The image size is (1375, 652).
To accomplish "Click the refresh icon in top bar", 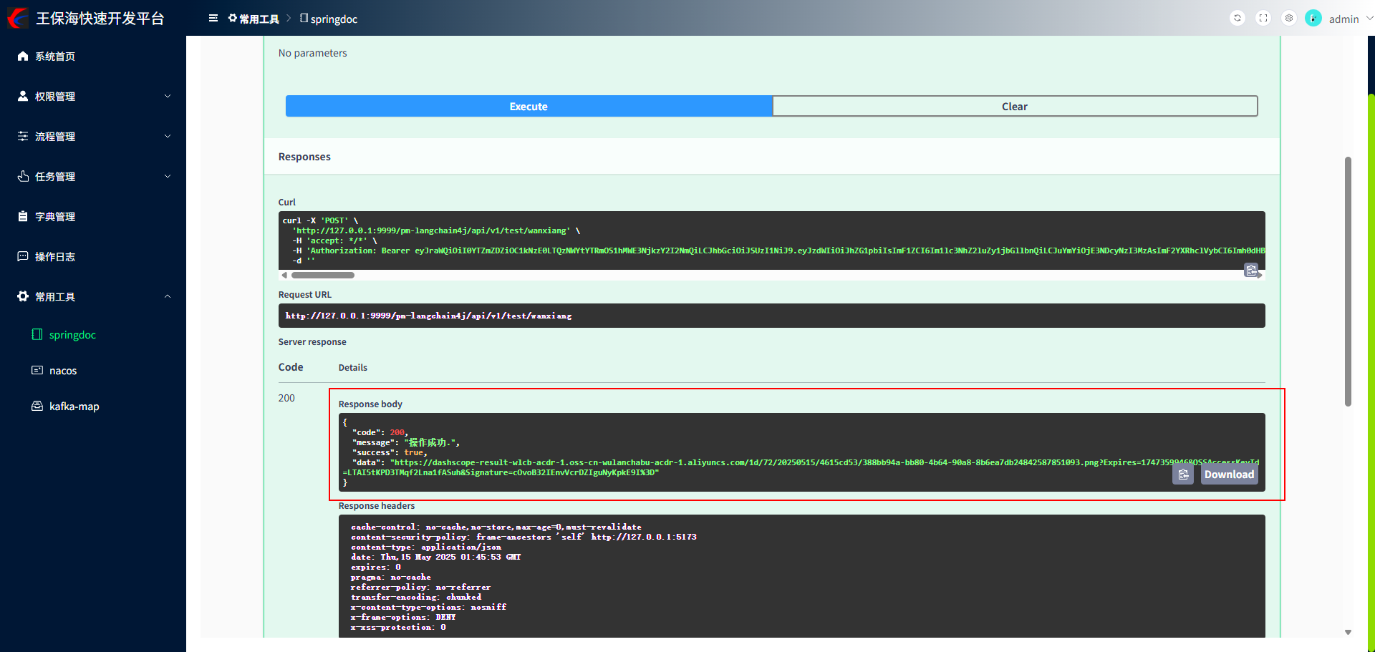I will (1237, 19).
